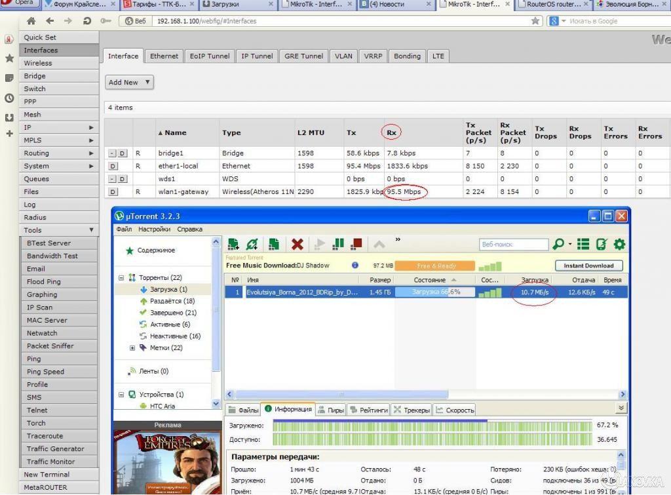Viewport: 671px width, 495px height.
Task: Expand the Метки (22) tree node
Action: pyautogui.click(x=132, y=348)
